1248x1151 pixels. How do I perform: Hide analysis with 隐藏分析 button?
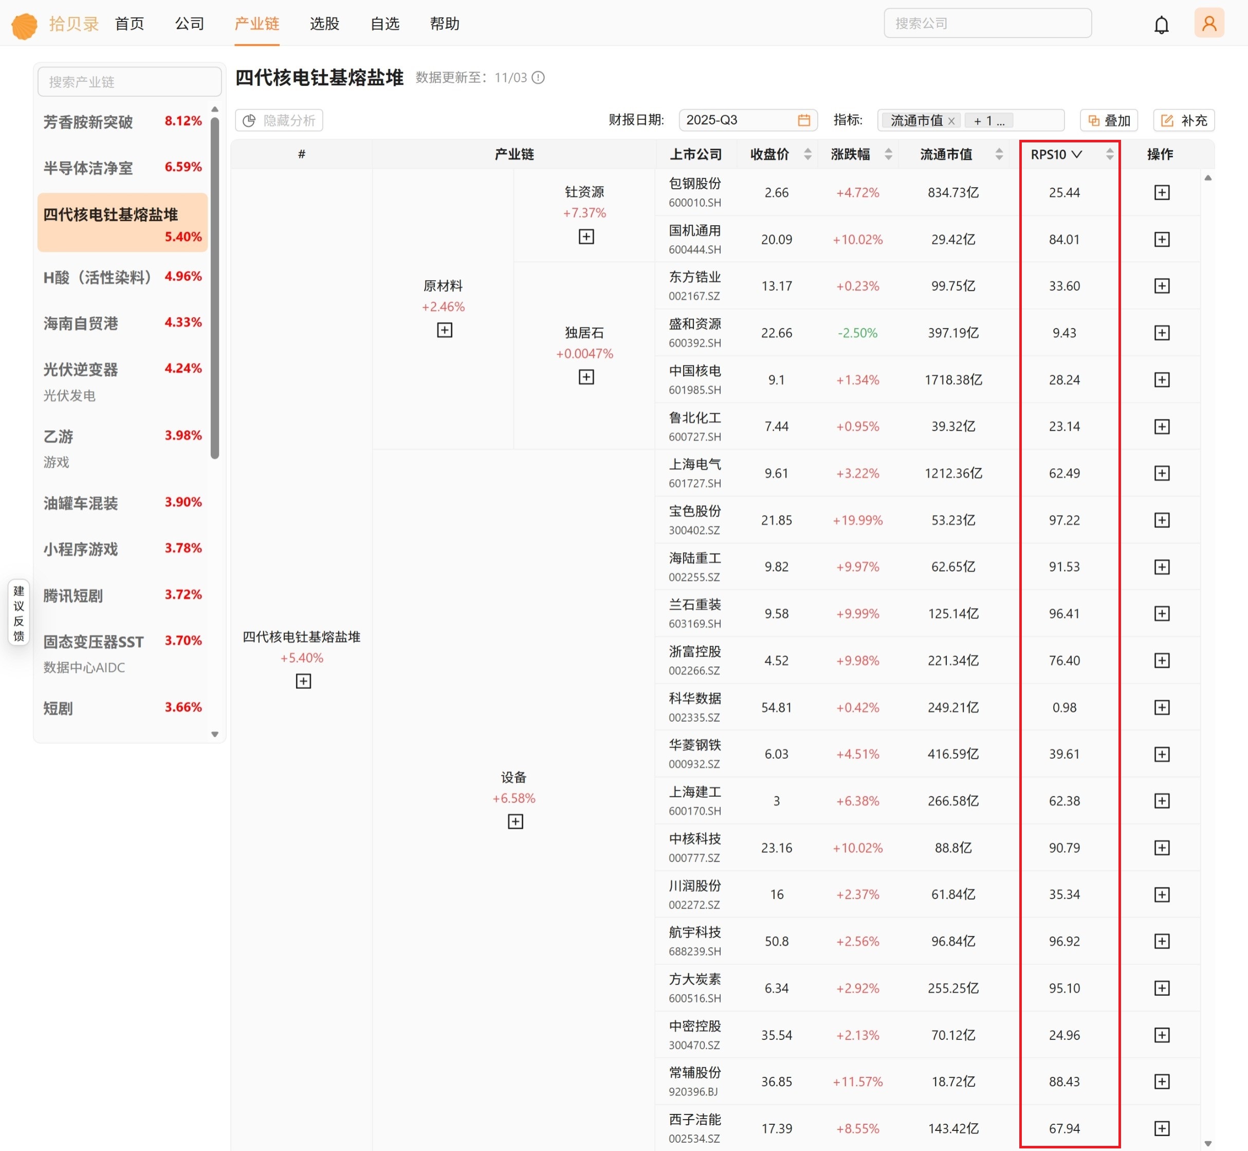279,120
